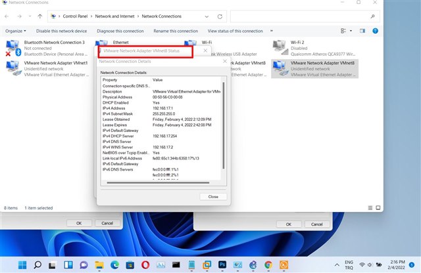The height and width of the screenshot is (273, 421).
Task: Open the Widgets panel from taskbar
Action: click(x=68, y=265)
